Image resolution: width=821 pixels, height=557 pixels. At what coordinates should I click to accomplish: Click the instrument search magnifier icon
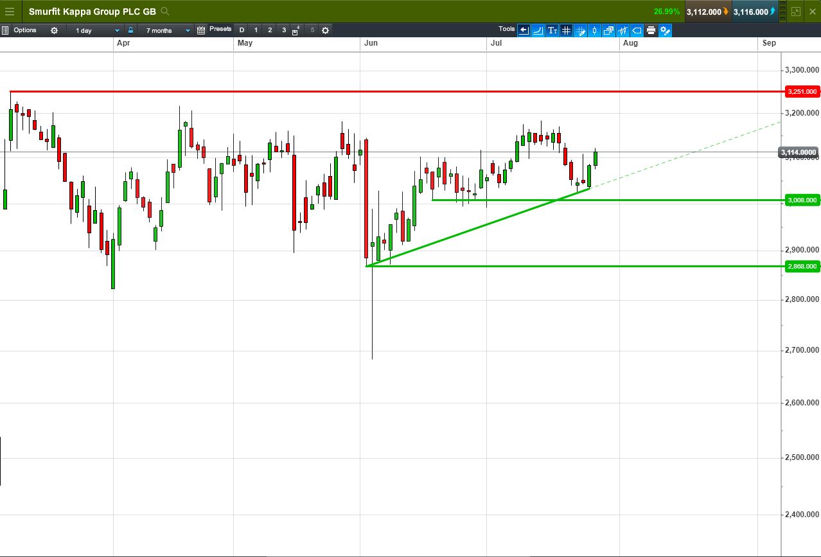coord(166,12)
